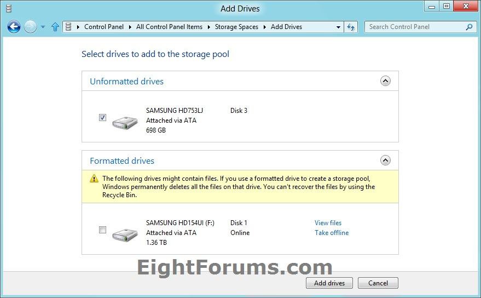Open the address bar history dropdown
Viewport: 481px width, 298px height.
(339, 27)
